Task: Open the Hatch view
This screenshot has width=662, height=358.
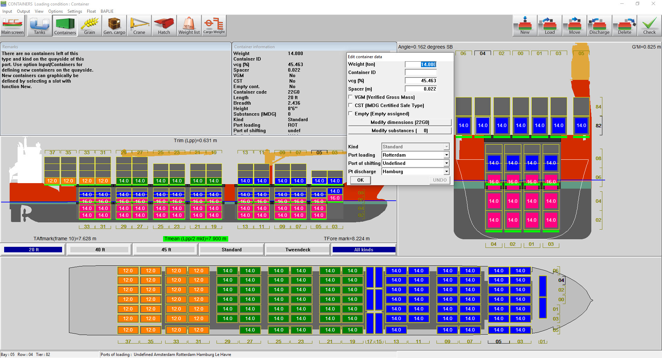Action: click(x=164, y=25)
